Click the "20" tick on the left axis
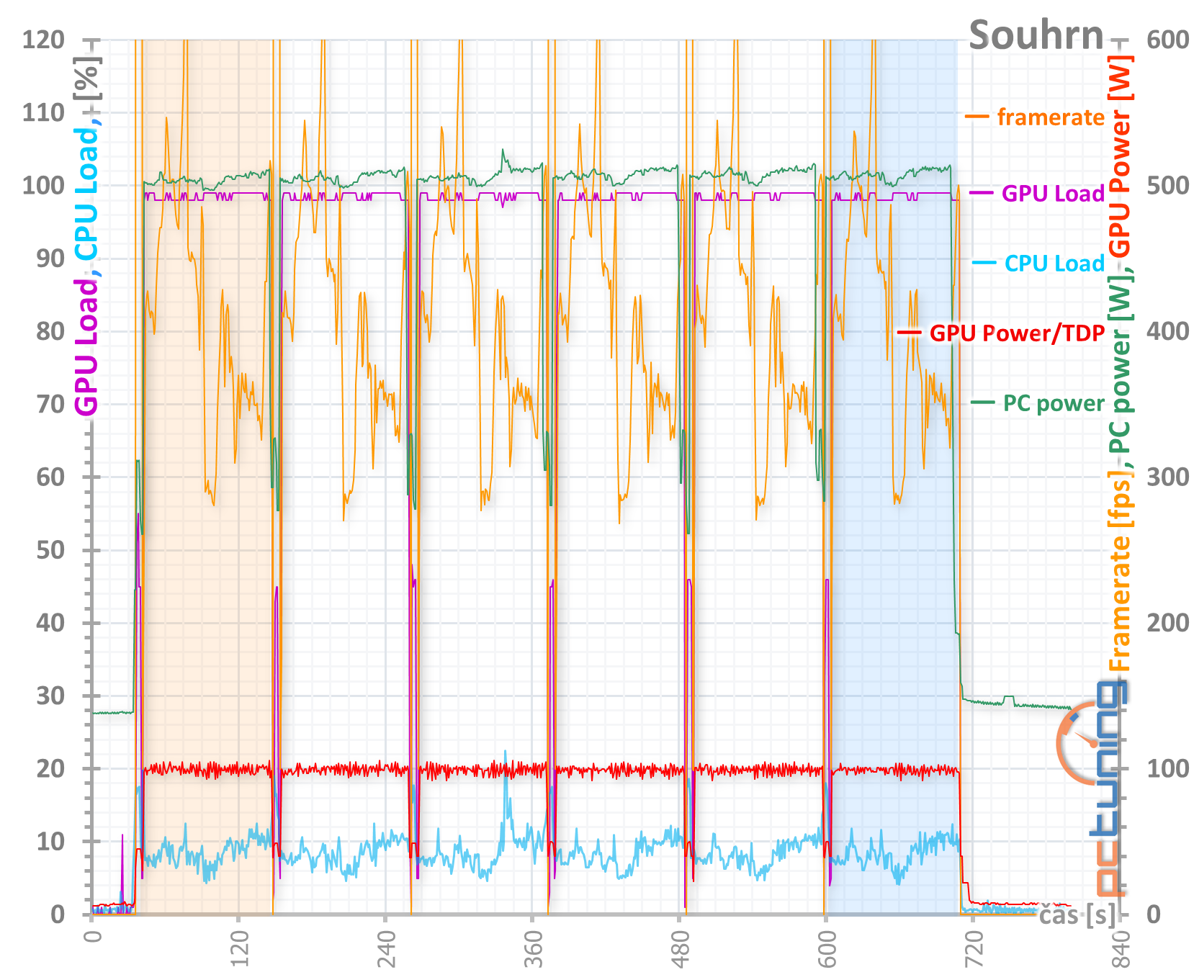This screenshot has width=1194, height=980. 50,768
